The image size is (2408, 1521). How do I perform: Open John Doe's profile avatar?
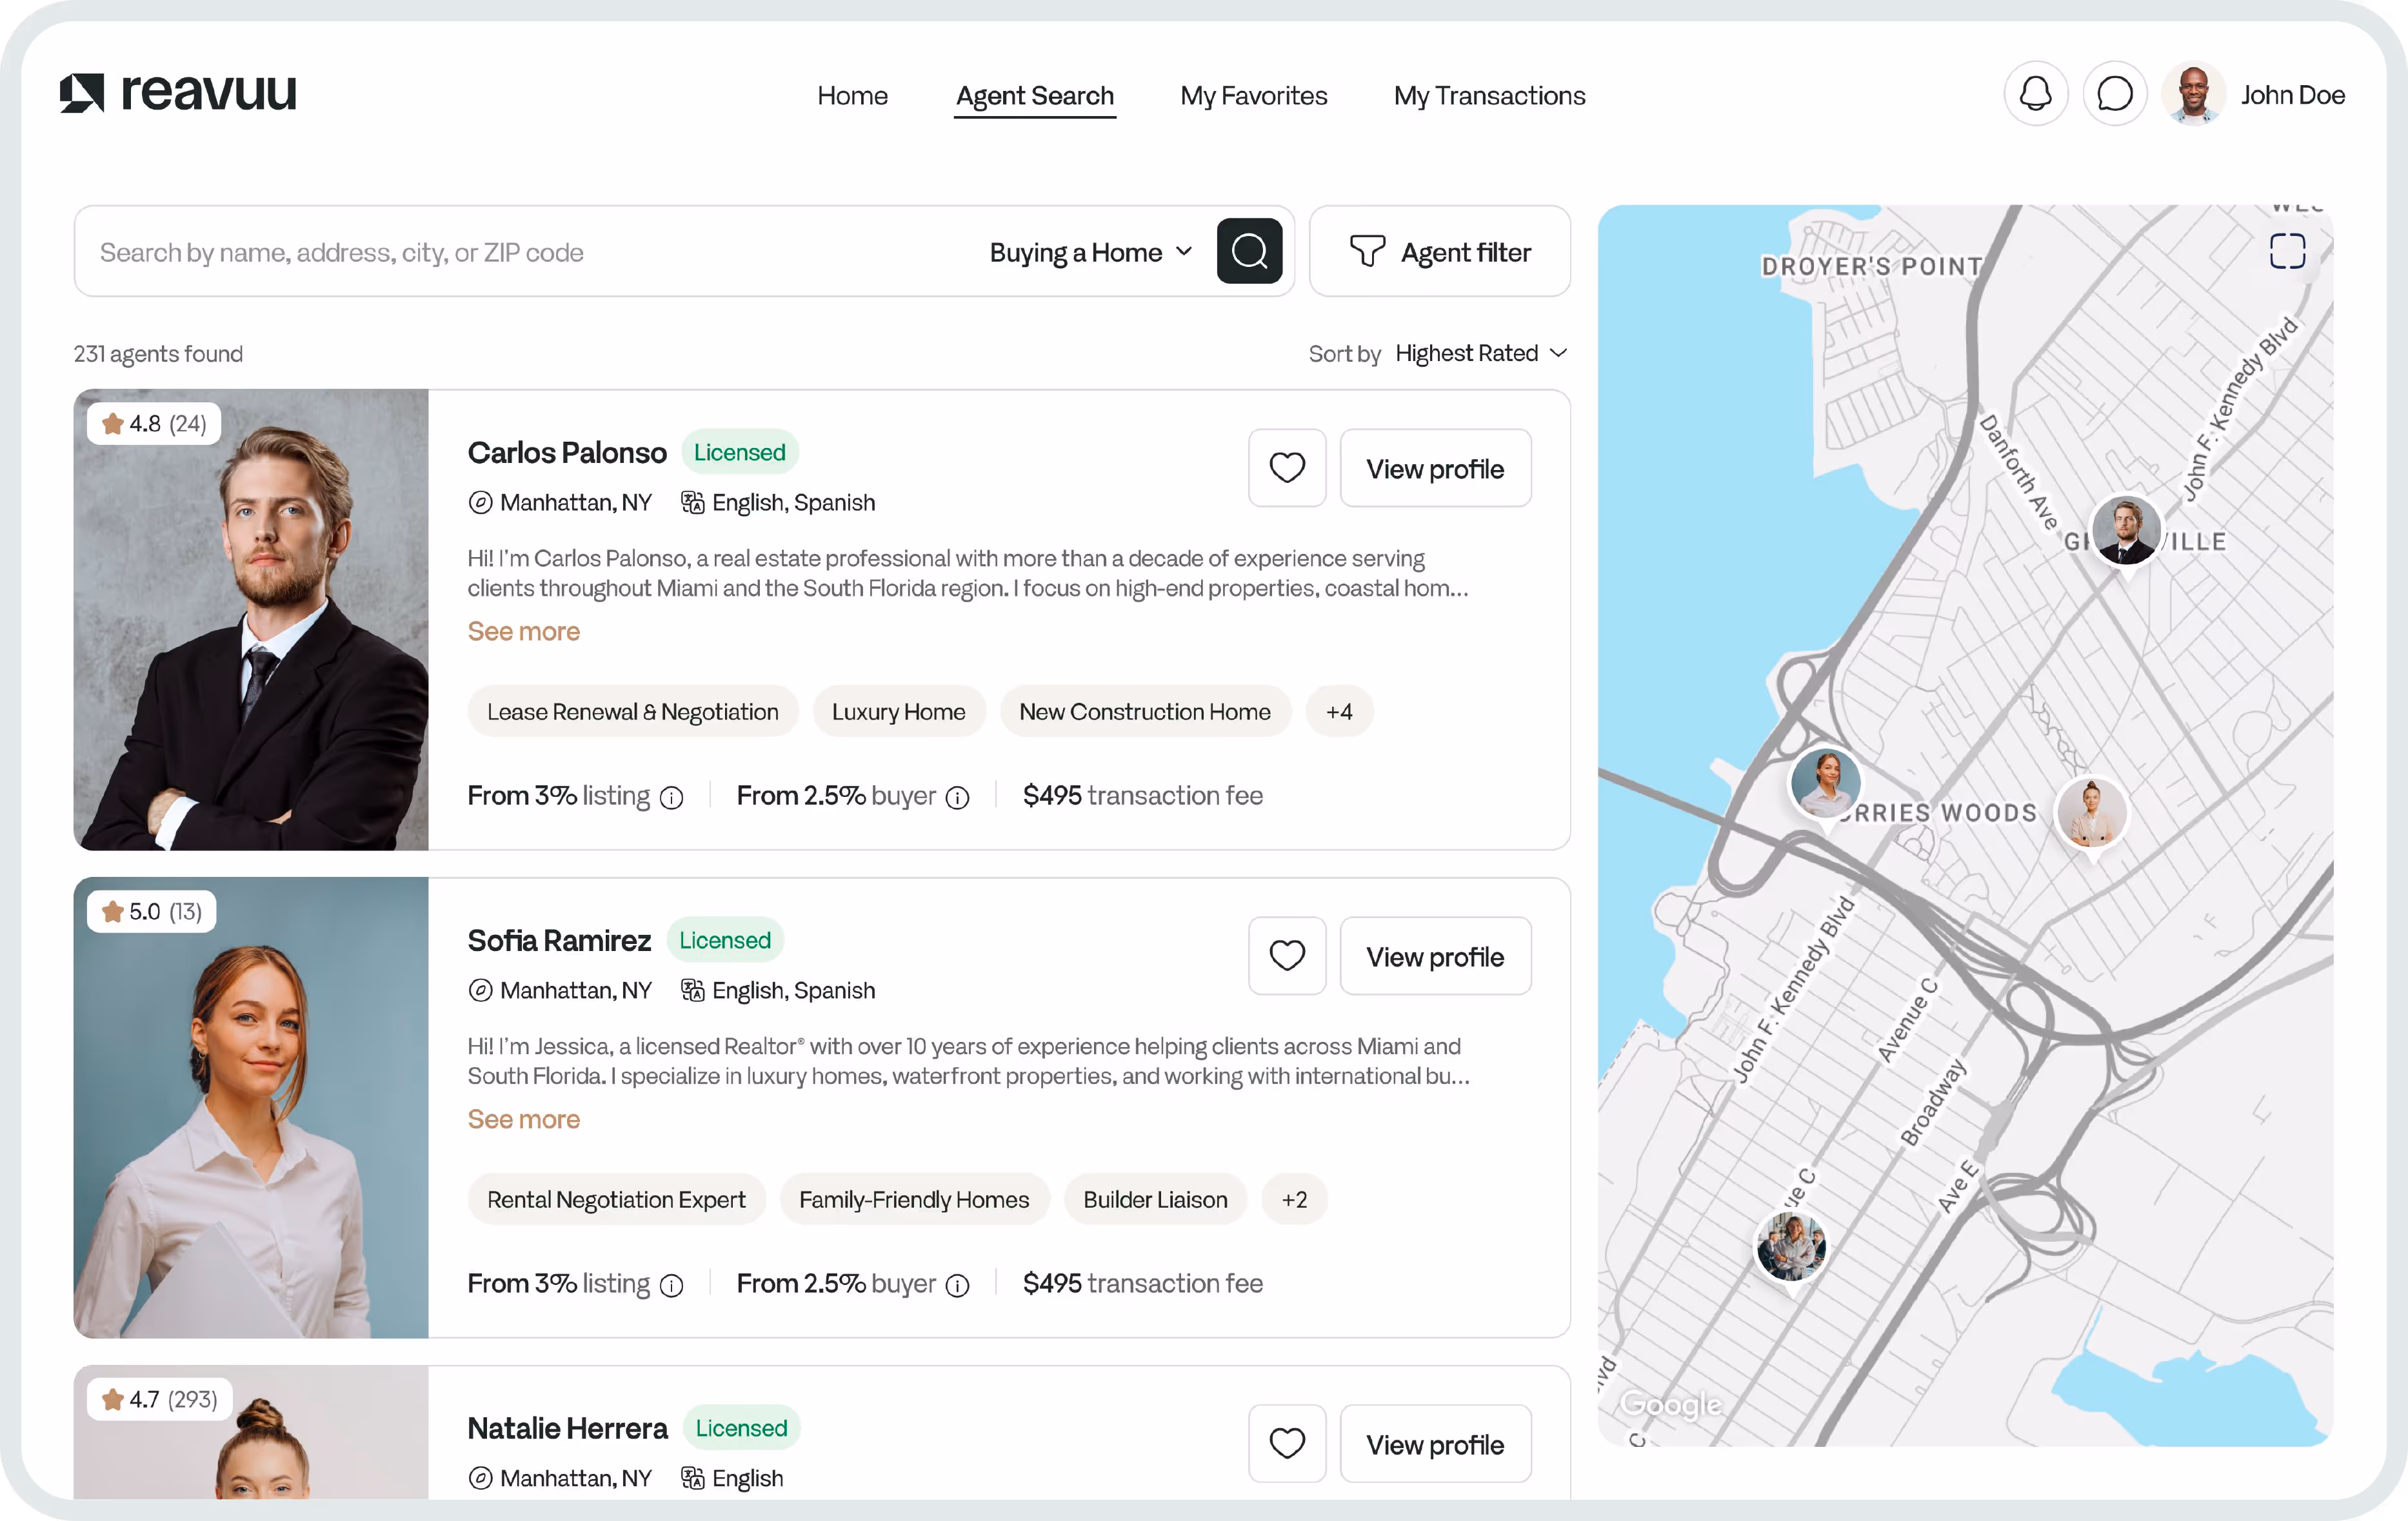[2193, 95]
